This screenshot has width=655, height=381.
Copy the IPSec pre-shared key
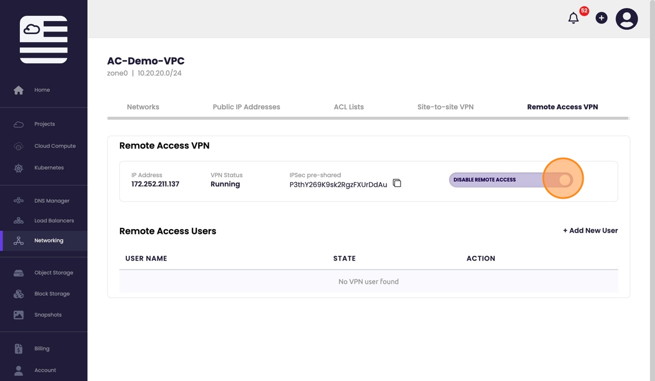(x=397, y=183)
